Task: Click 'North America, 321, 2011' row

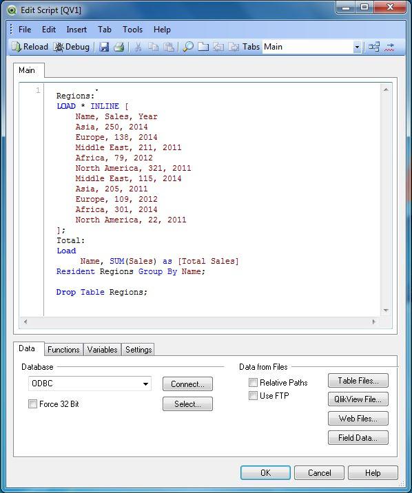Action: pos(134,168)
